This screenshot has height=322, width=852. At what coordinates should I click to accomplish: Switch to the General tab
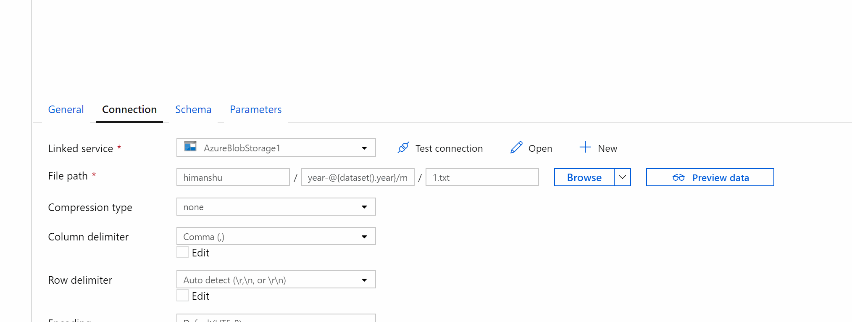pos(66,109)
